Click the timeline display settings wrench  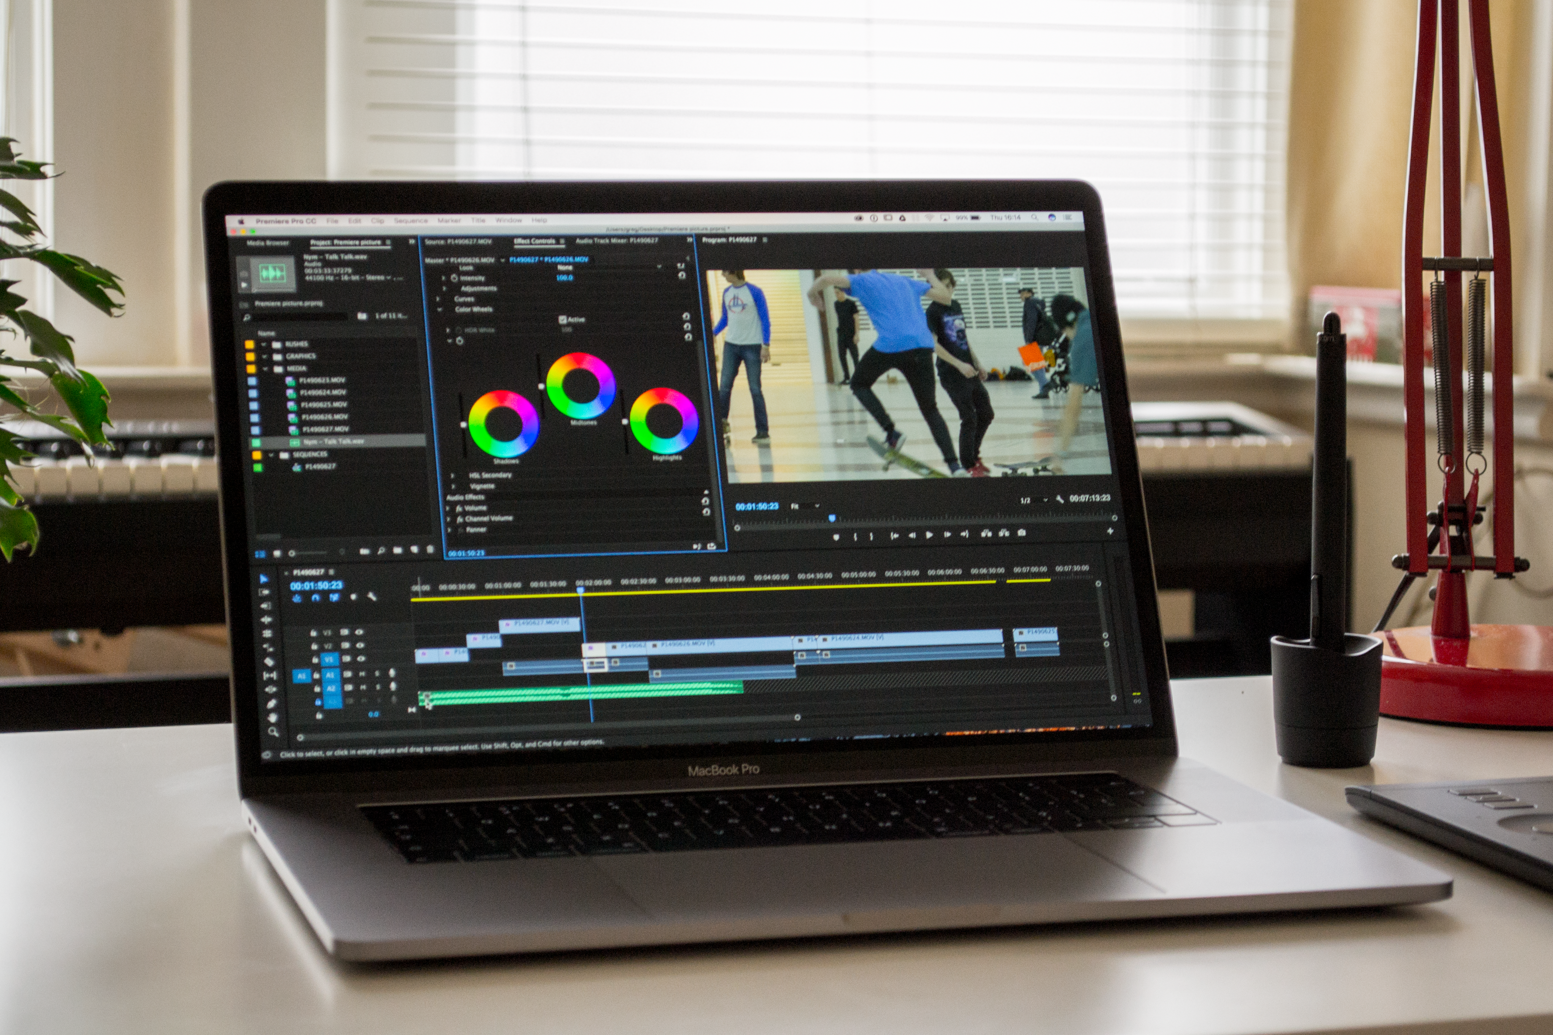tap(372, 597)
